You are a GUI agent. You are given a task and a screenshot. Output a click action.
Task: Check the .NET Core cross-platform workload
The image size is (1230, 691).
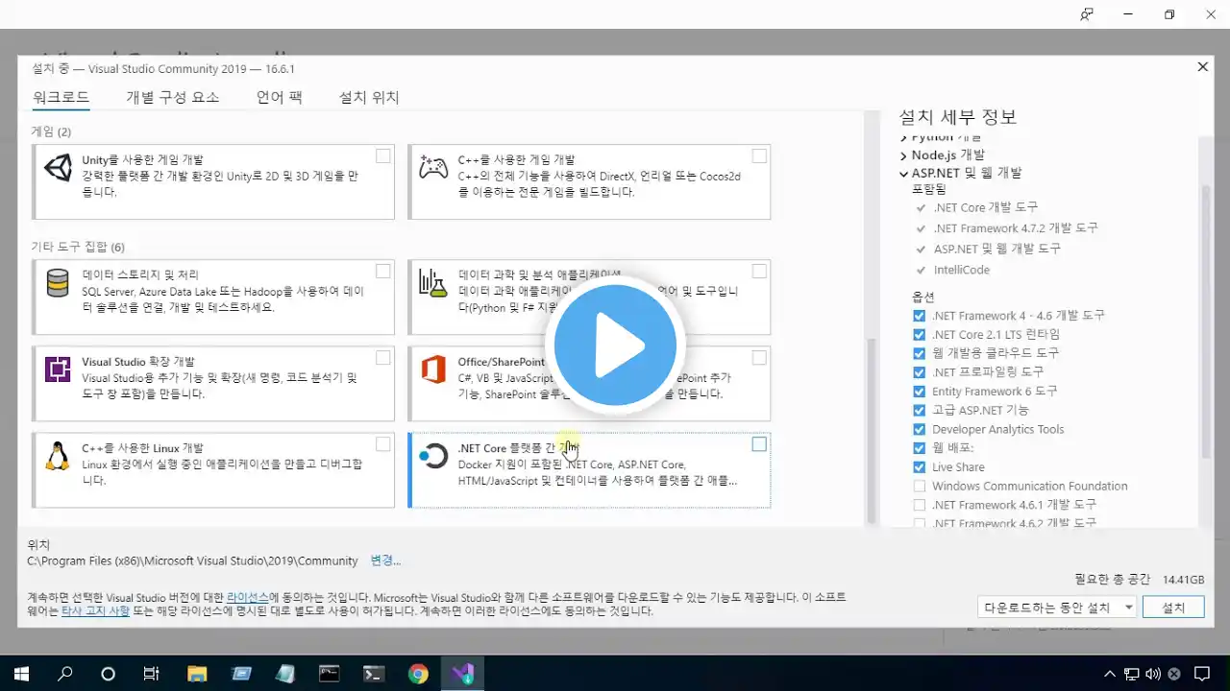pyautogui.click(x=759, y=444)
